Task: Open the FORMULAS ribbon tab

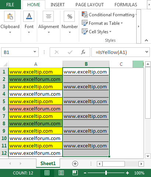Action: [x=126, y=5]
